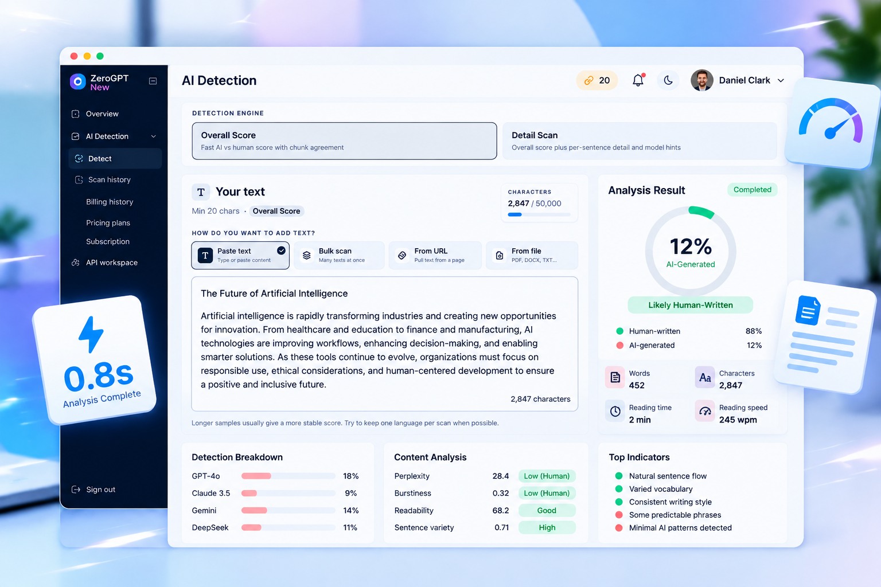Viewport: 881px width, 587px height.
Task: Expand the Daniel Clark account dropdown arrow
Action: pyautogui.click(x=781, y=81)
